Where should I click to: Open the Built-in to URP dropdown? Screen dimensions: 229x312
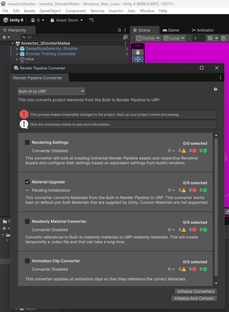52,91
